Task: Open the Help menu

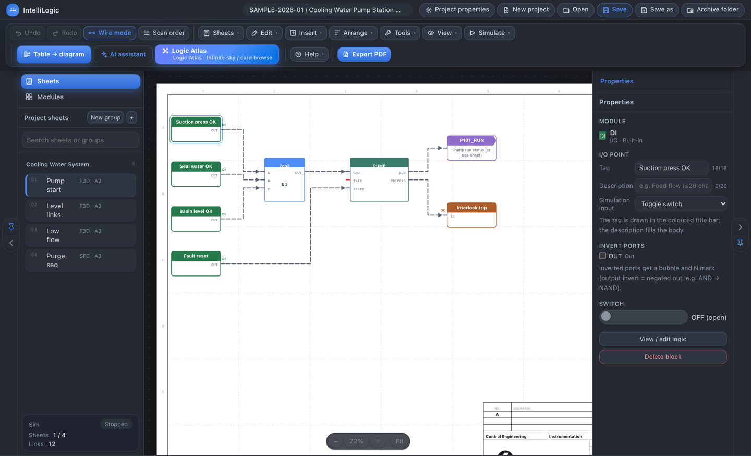Action: pos(309,54)
